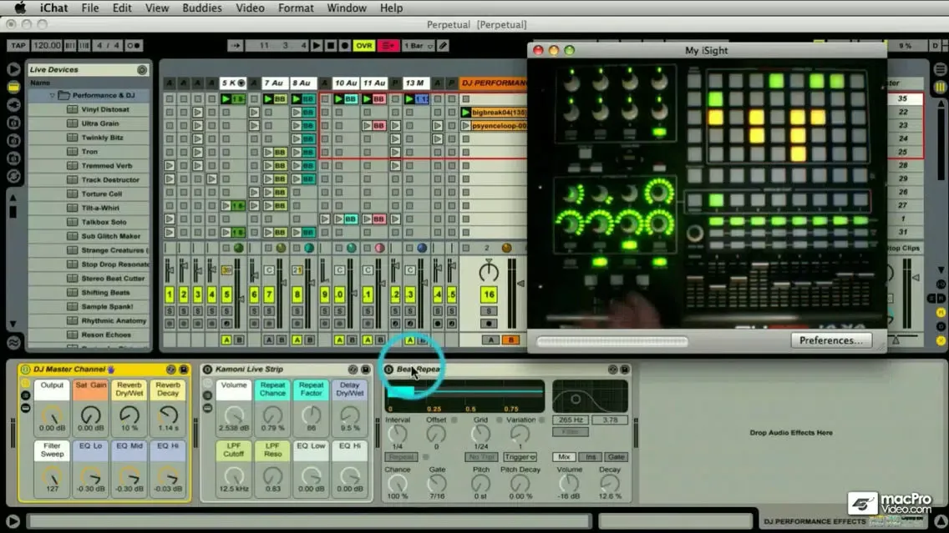Select orange crossfader B assign button

coord(510,340)
